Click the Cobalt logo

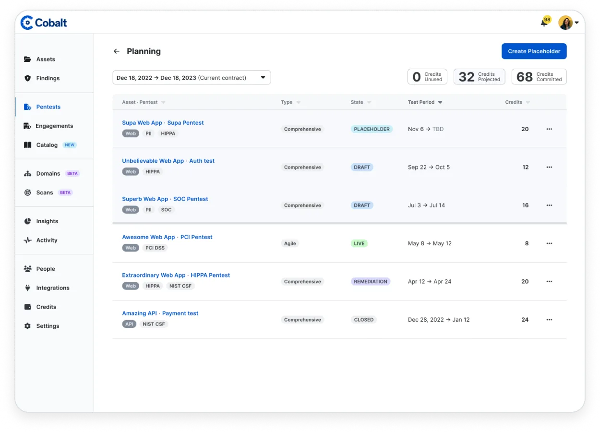(44, 23)
